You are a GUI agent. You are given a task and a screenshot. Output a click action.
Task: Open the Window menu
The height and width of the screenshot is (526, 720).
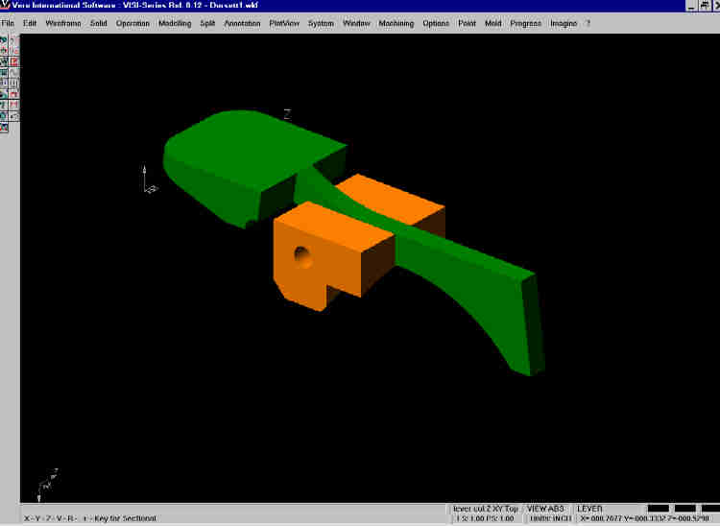[x=356, y=23]
